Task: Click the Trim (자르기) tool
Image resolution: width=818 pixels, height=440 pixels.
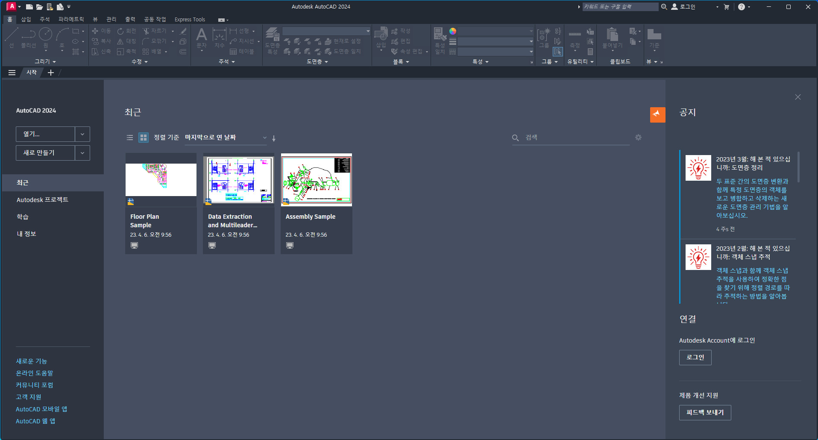Action: click(155, 31)
